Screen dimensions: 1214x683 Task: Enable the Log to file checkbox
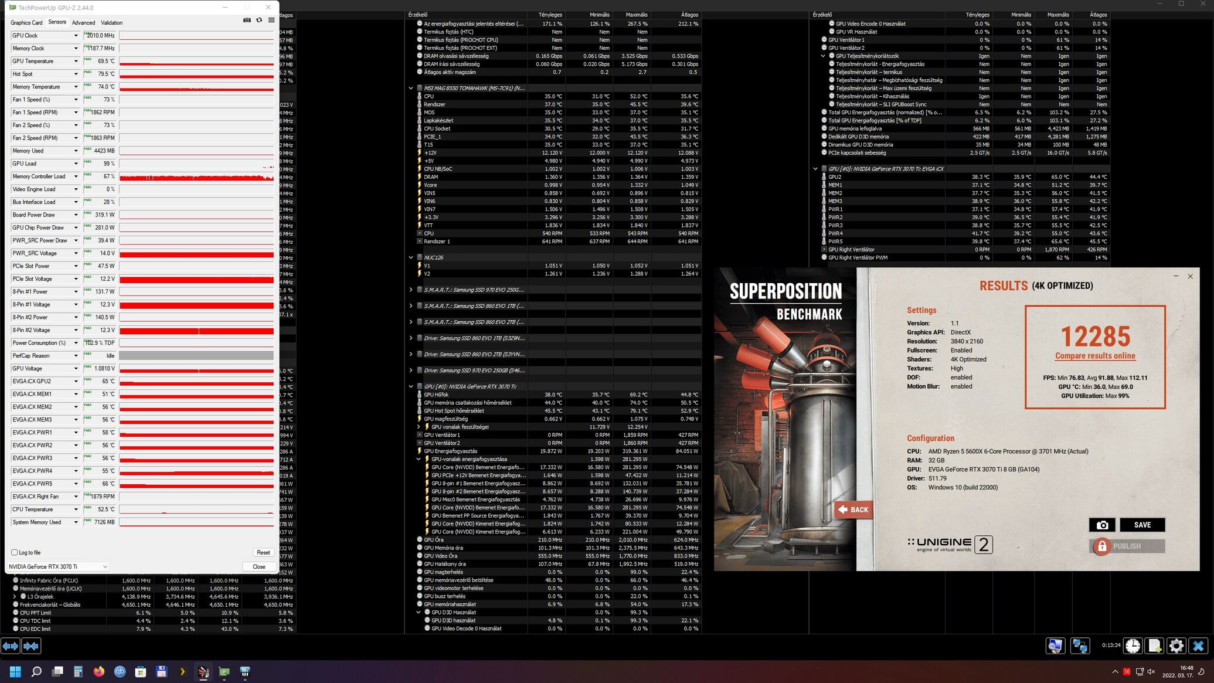click(x=15, y=552)
